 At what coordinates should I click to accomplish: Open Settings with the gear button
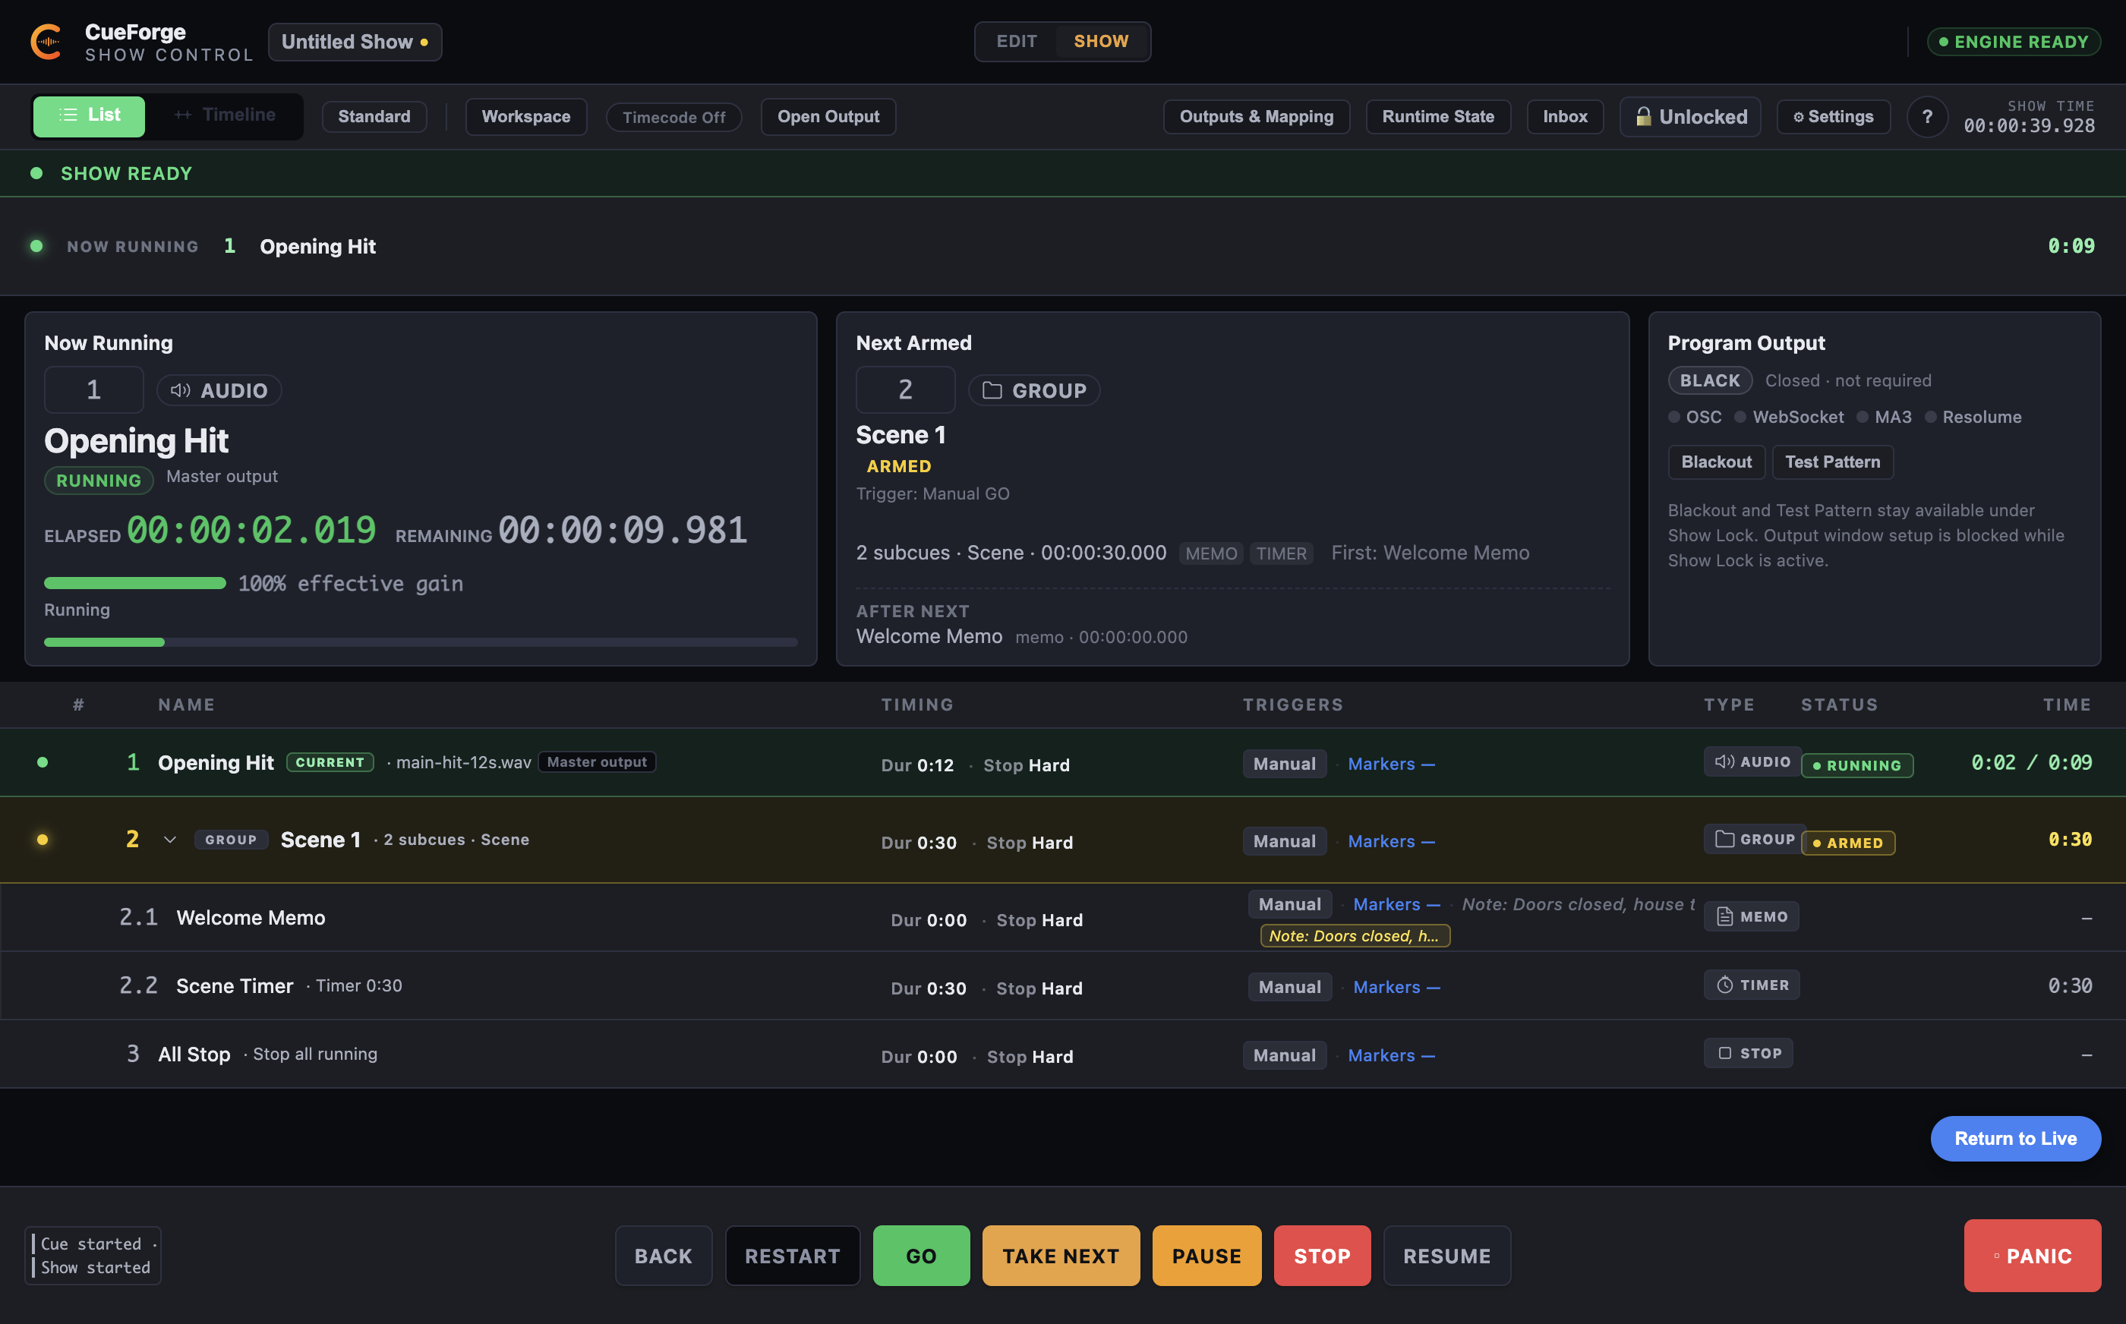click(1833, 116)
